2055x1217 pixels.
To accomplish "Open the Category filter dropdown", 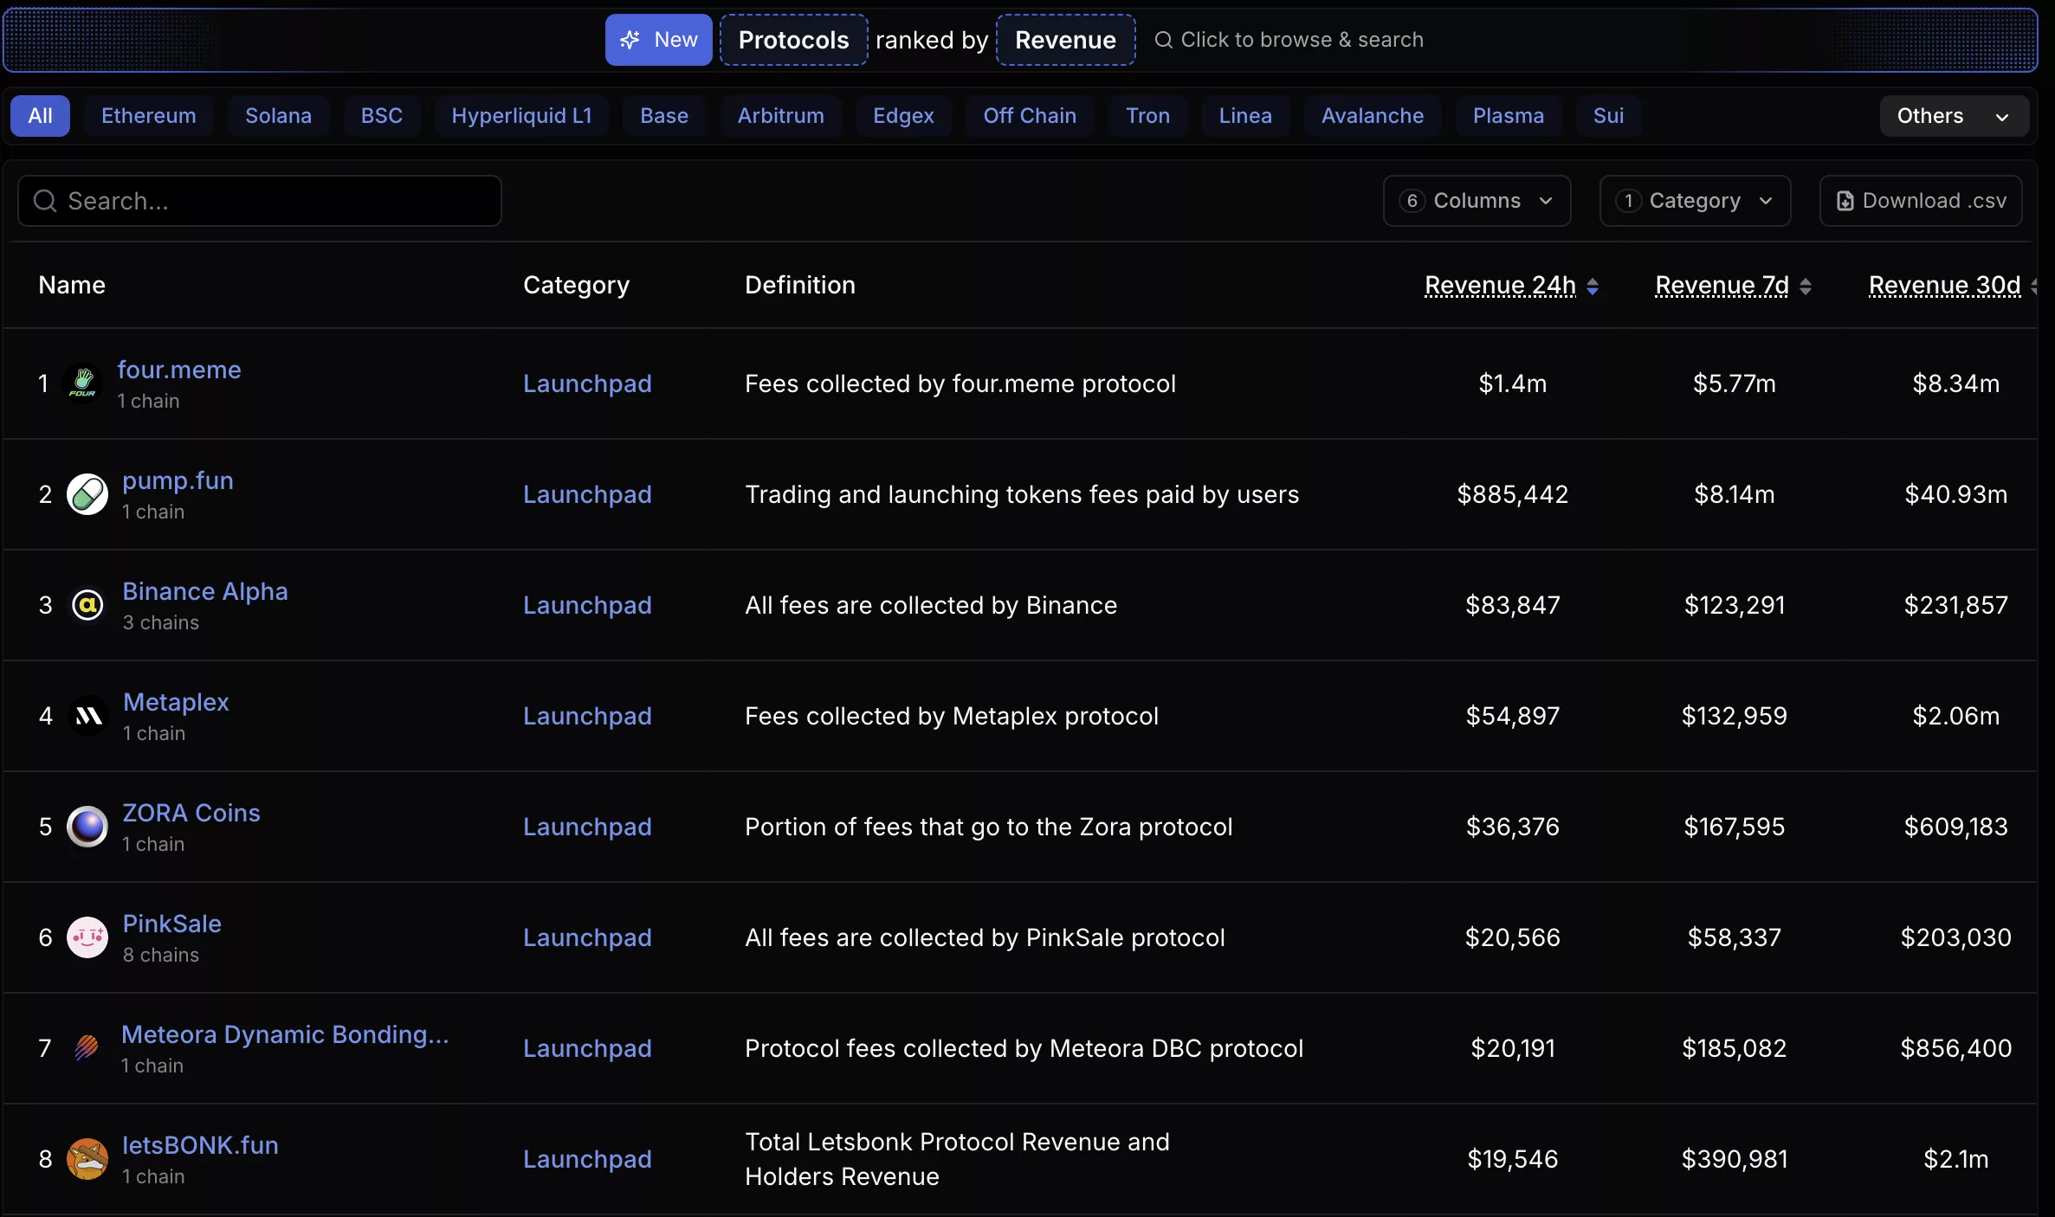I will point(1694,200).
